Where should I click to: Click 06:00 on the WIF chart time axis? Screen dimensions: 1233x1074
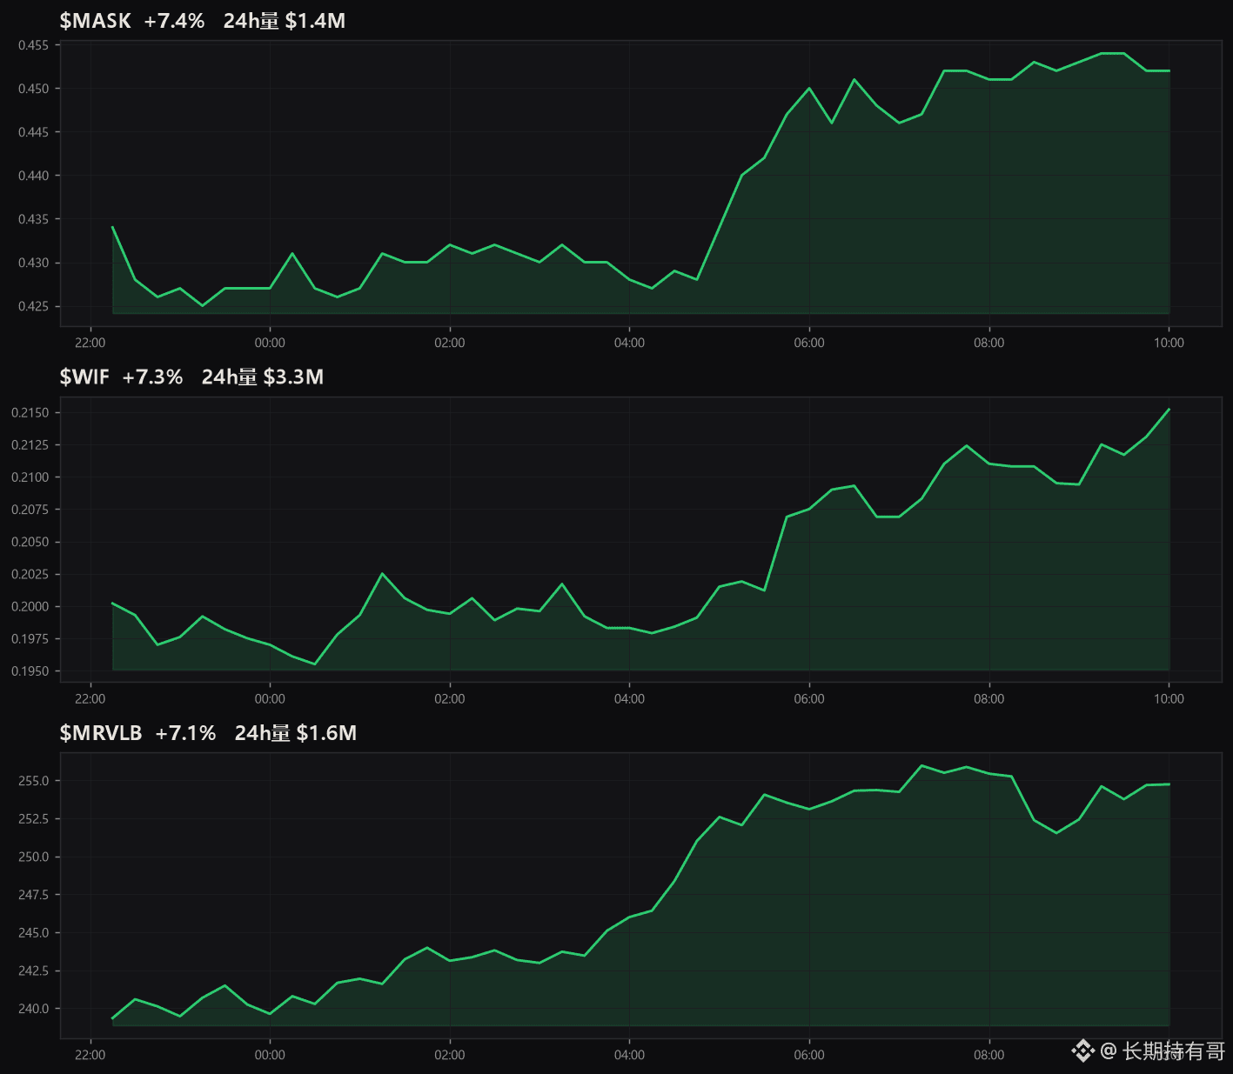(x=809, y=699)
